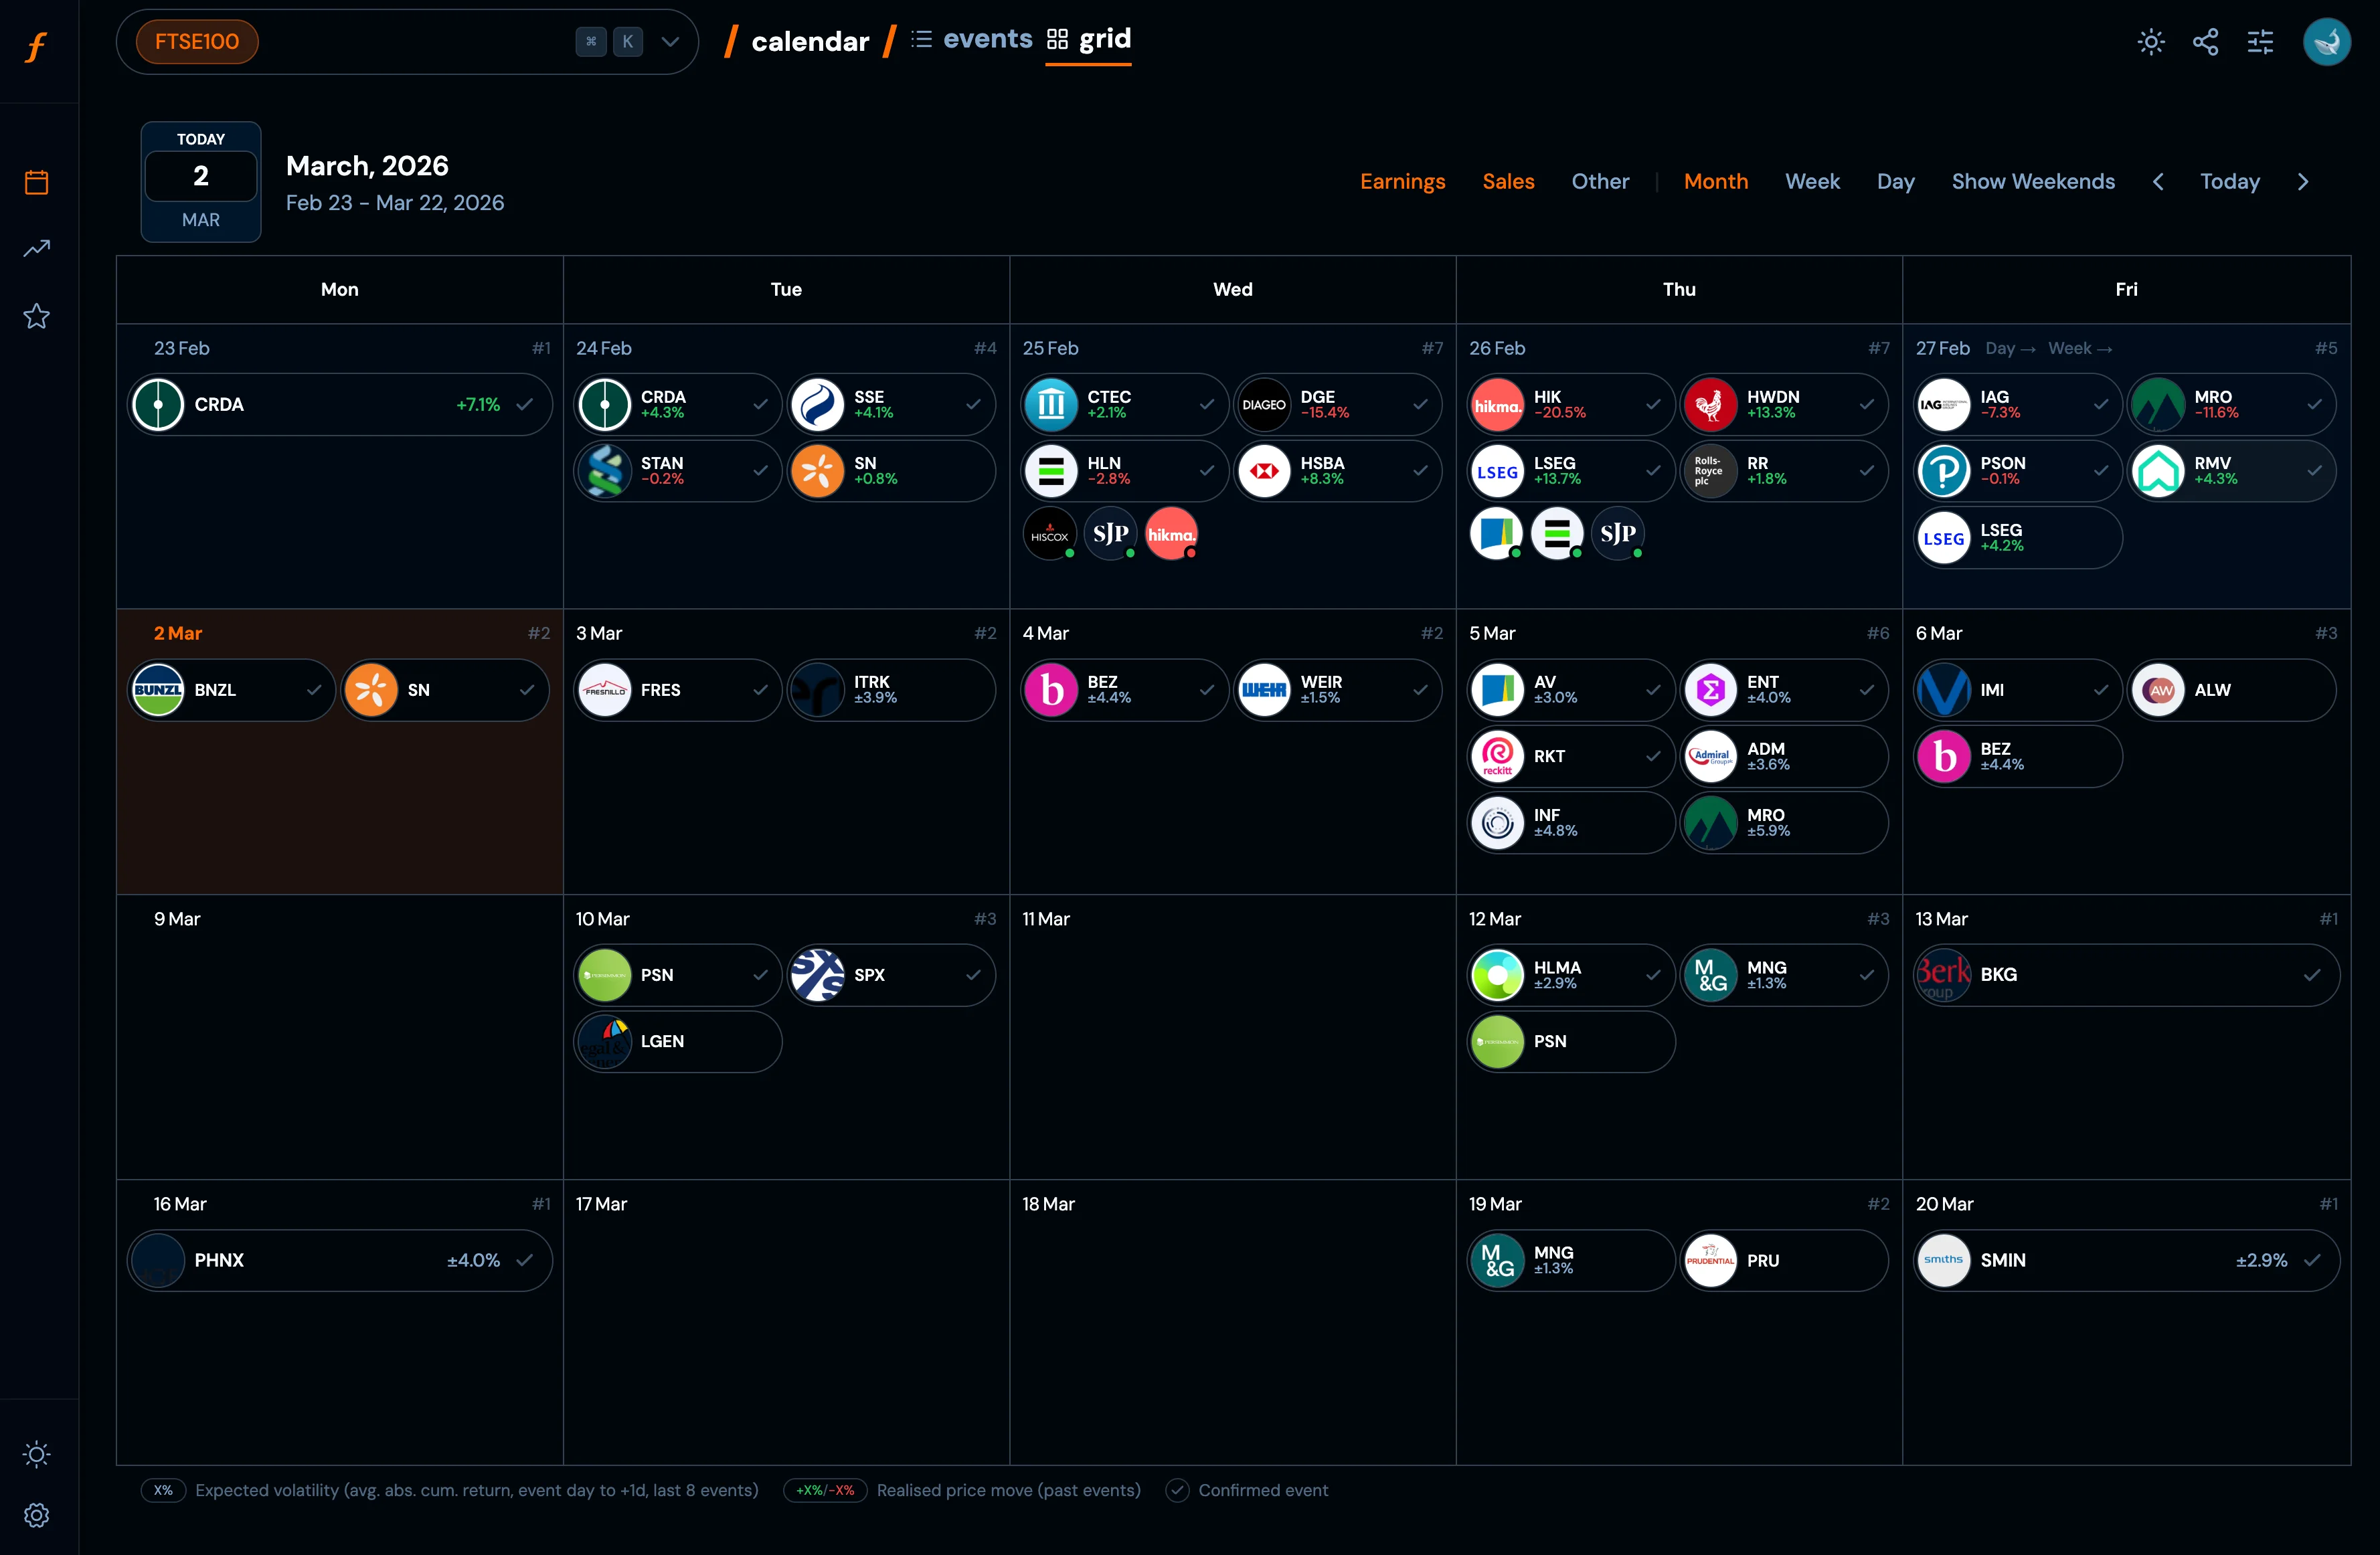Image resolution: width=2380 pixels, height=1555 pixels.
Task: Select the Week view tab
Action: point(1811,181)
